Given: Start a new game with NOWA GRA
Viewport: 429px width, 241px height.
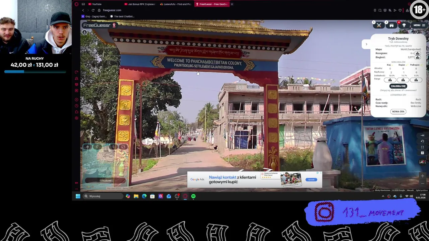Looking at the screenshot, I should [398, 111].
